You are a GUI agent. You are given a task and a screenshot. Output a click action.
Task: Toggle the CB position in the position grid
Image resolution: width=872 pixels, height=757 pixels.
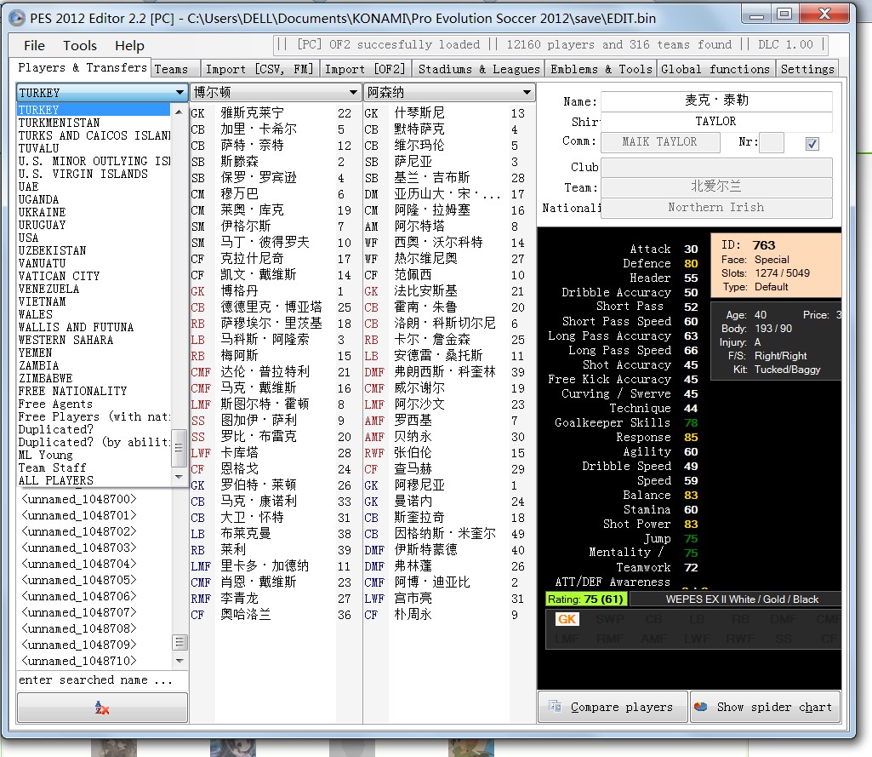pos(653,619)
